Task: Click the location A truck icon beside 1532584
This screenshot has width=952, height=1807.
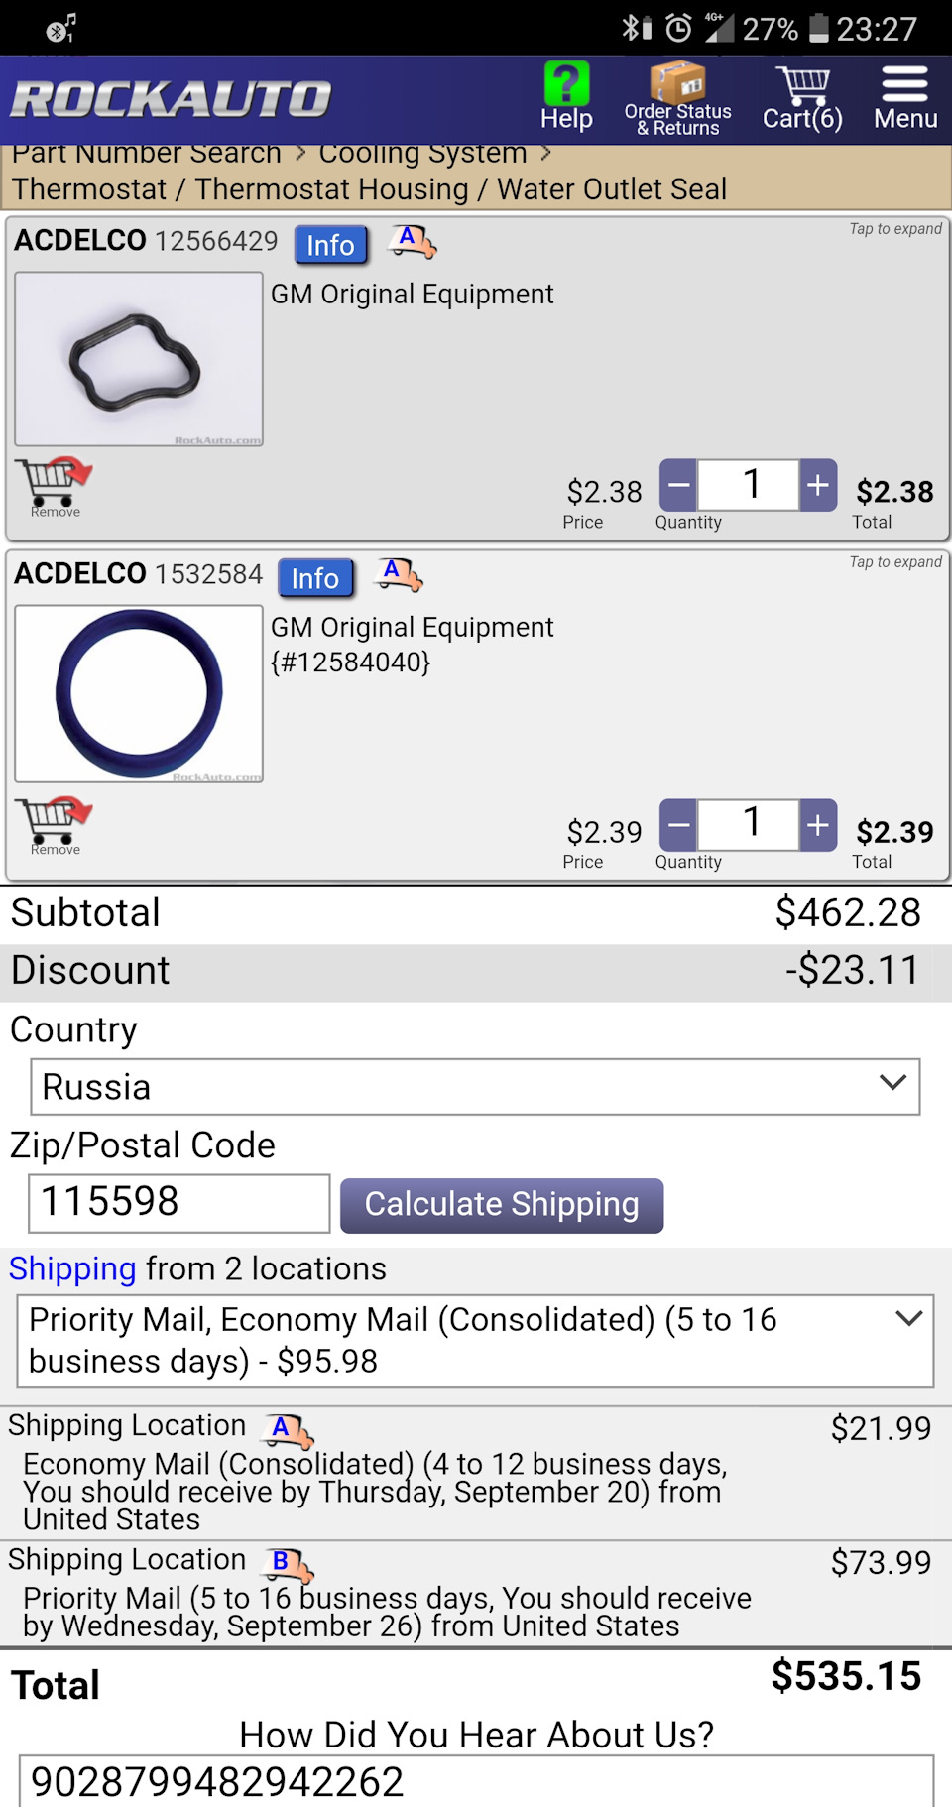Action: tap(398, 574)
